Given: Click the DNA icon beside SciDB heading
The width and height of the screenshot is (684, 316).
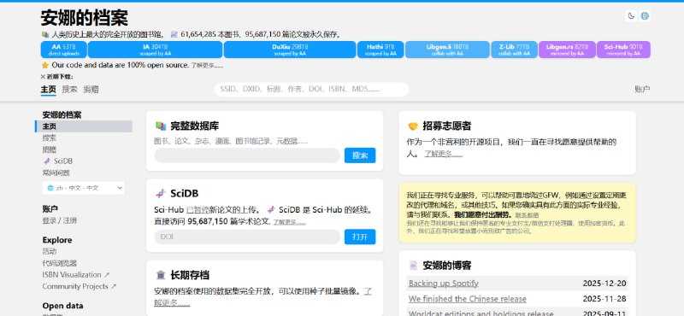Looking at the screenshot, I should click(161, 194).
